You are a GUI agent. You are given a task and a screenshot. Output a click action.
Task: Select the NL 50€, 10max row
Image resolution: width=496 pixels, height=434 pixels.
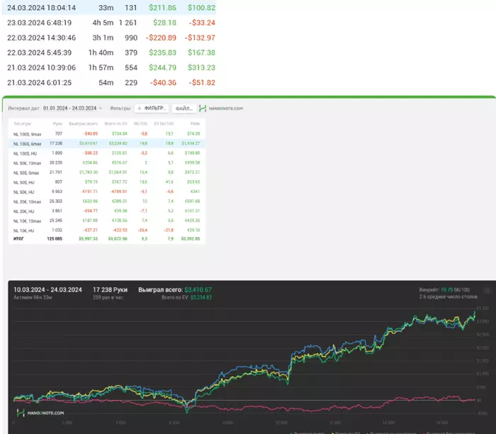(107, 162)
